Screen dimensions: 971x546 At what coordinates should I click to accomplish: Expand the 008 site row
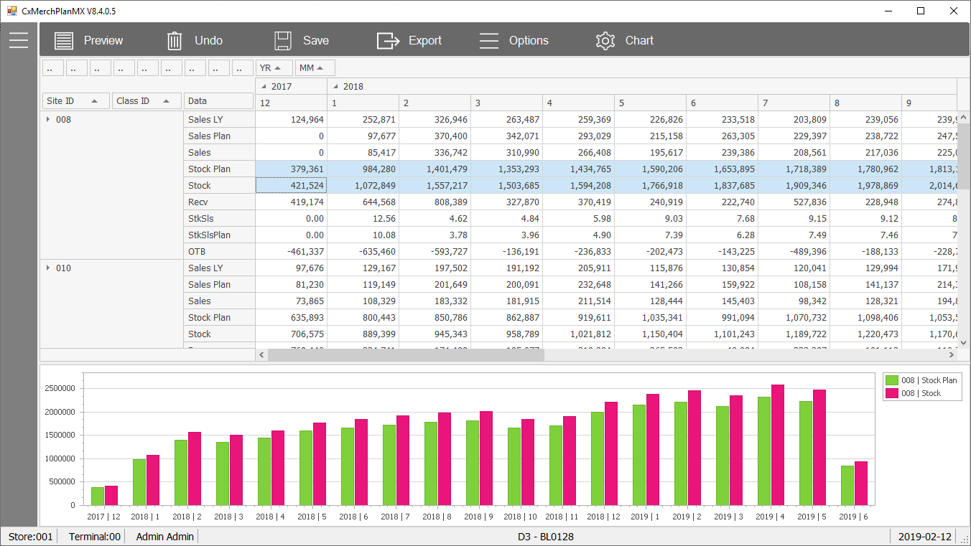point(48,119)
